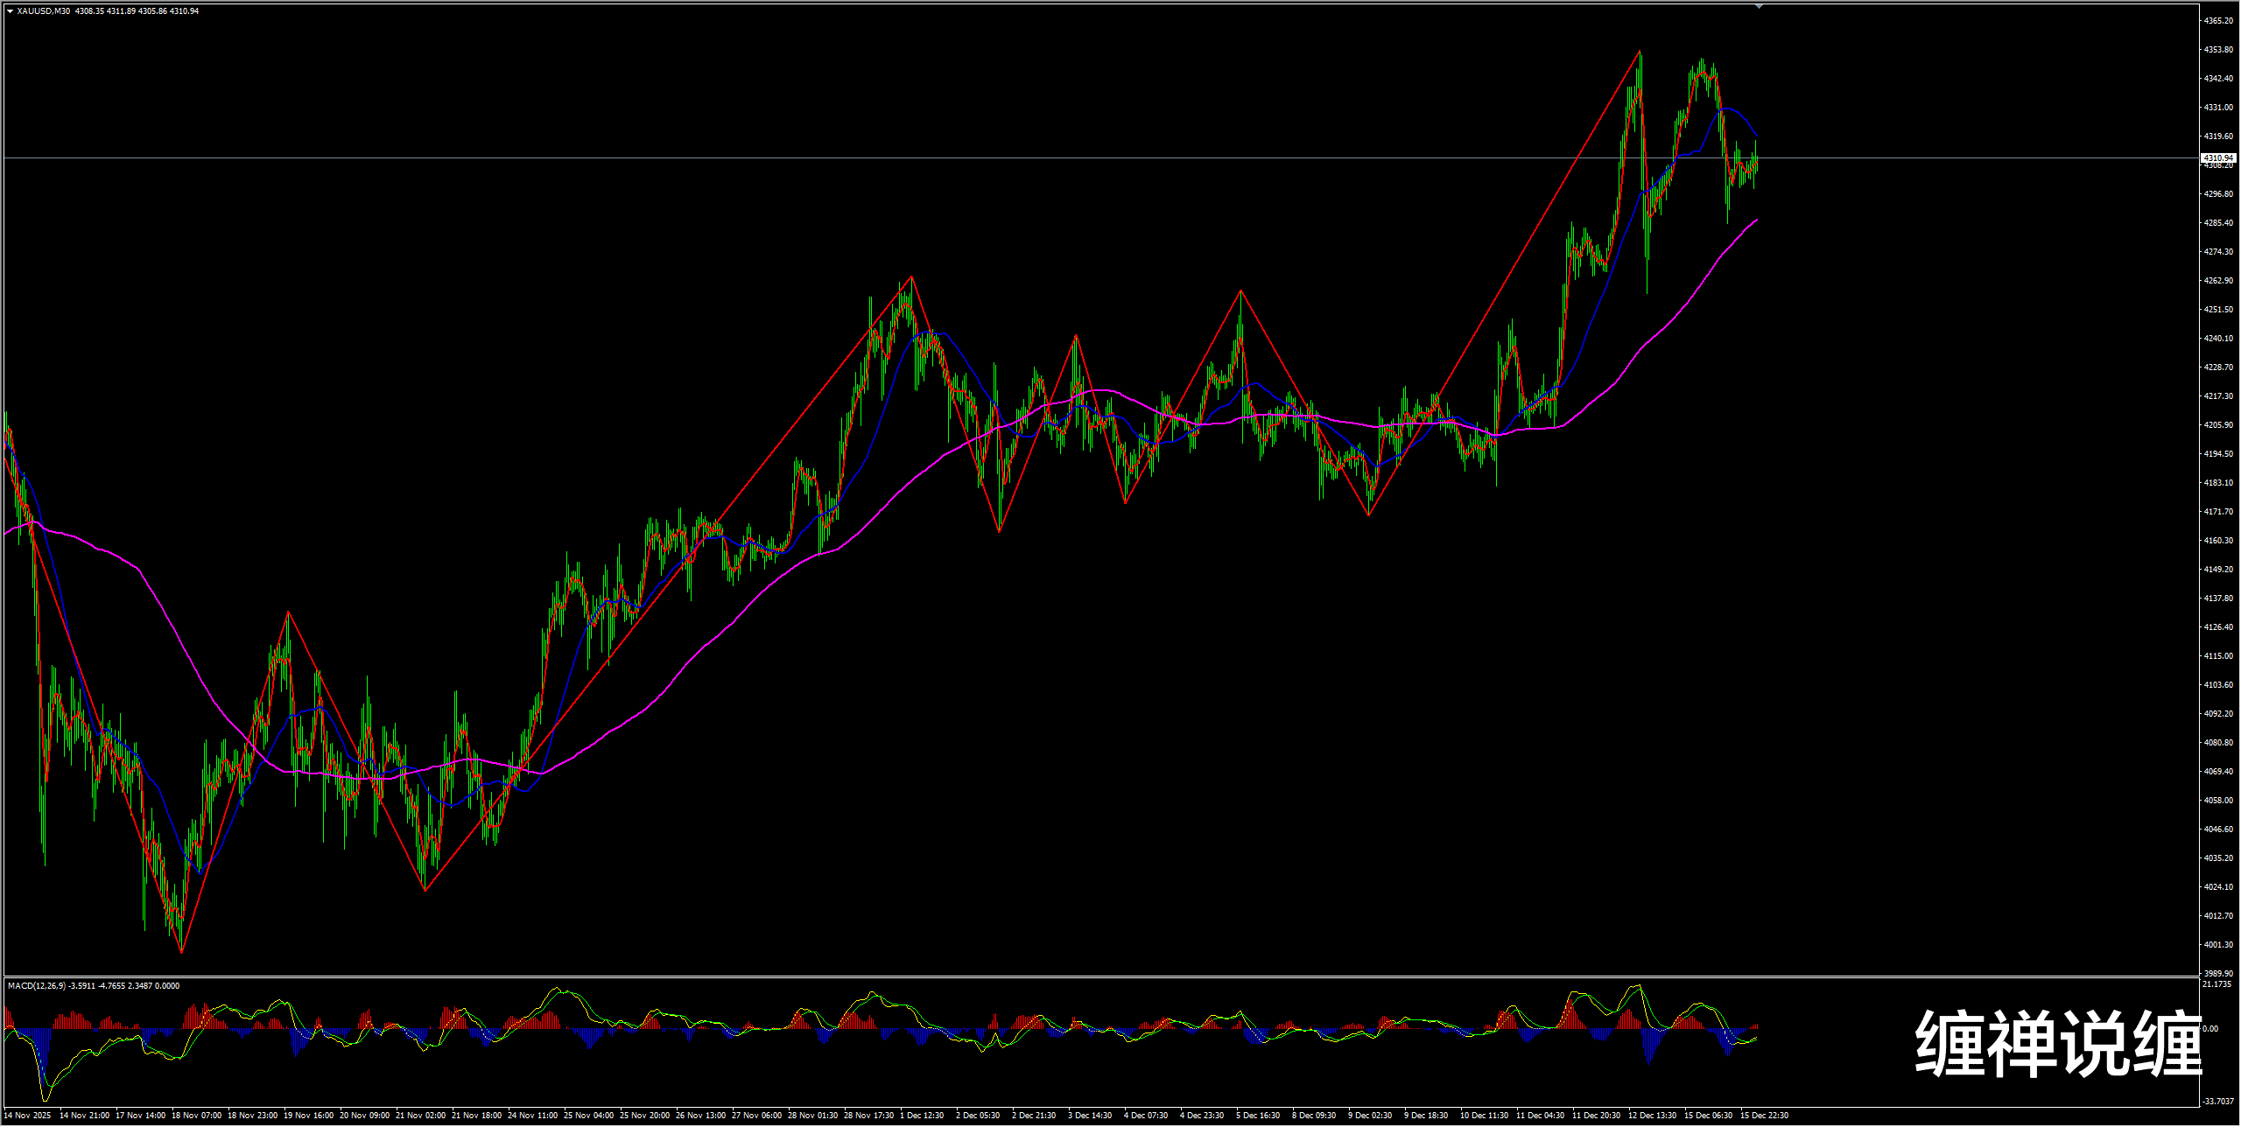Viewport: 2241px width, 1127px height.
Task: Click the current price tag 4310.94
Action: (x=2218, y=158)
